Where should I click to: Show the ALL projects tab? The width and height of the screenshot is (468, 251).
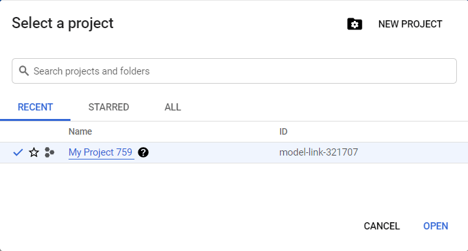(172, 107)
